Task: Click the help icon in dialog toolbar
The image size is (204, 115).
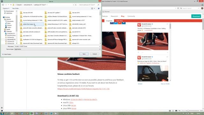Action: click(x=98, y=8)
